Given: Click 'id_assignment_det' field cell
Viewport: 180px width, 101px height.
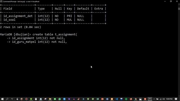Looking at the screenshot, I should pos(18,16).
